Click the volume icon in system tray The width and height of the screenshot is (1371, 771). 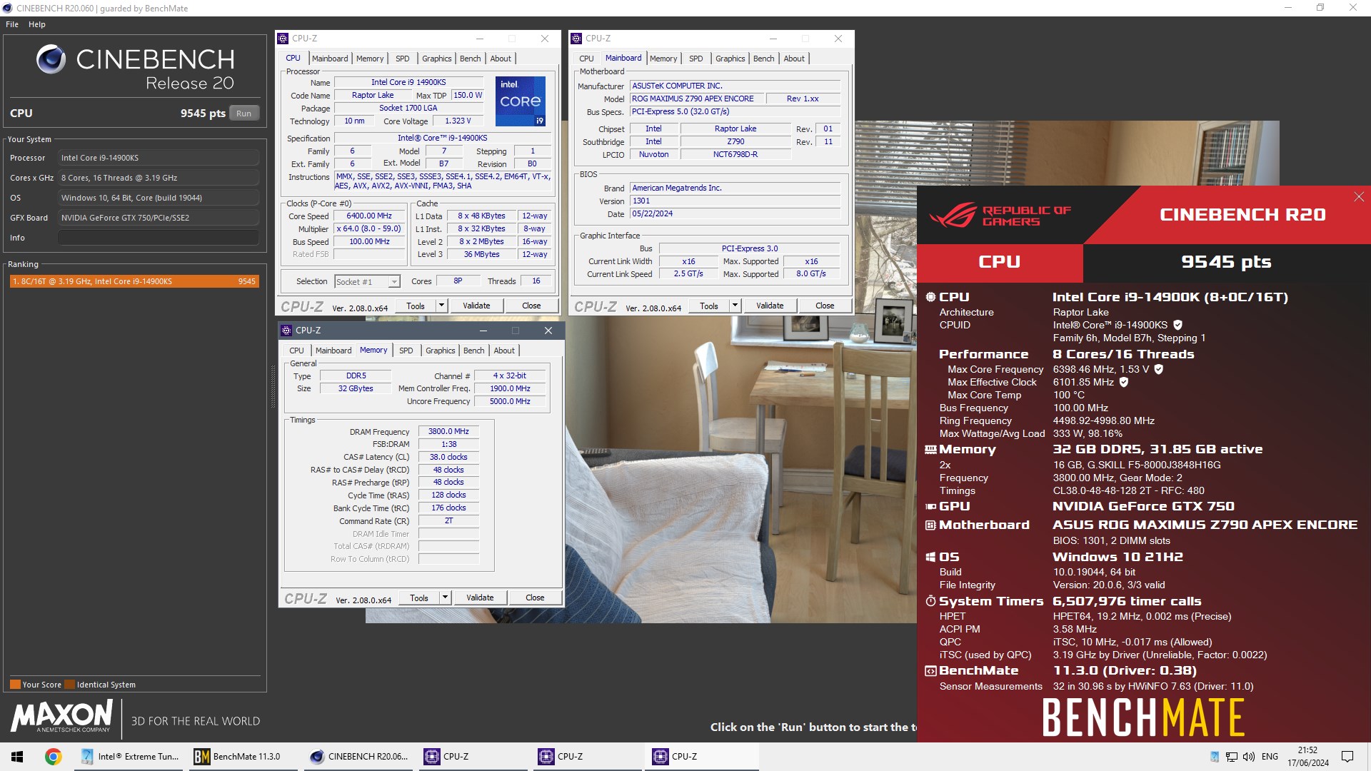(1248, 757)
